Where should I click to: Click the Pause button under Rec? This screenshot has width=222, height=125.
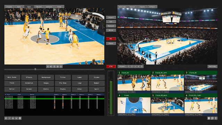111,43
